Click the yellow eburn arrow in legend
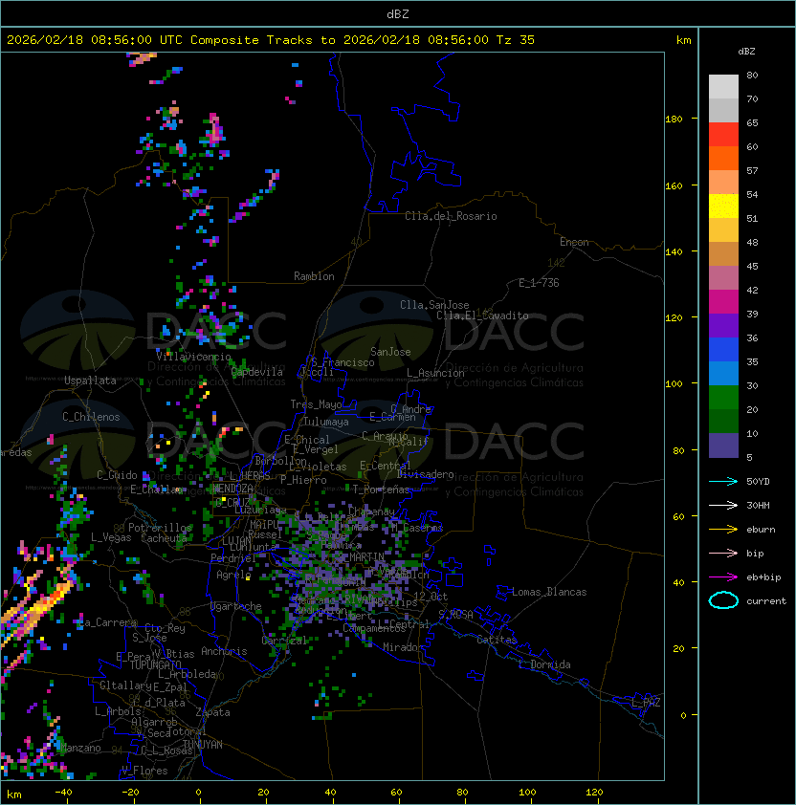Viewport: 796px width, 805px height. [x=723, y=529]
